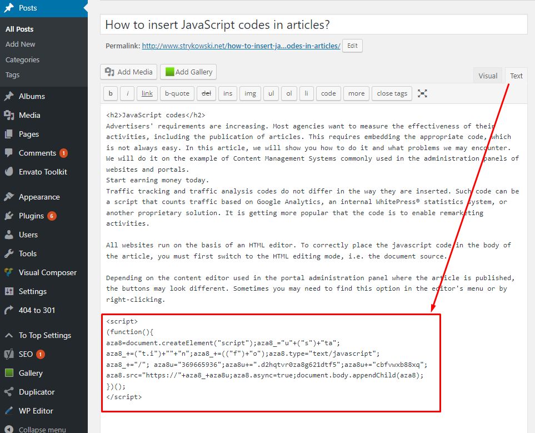Click the h2 JavaScript codes line in editor
Viewport: 535px width, 433px height.
click(156, 115)
